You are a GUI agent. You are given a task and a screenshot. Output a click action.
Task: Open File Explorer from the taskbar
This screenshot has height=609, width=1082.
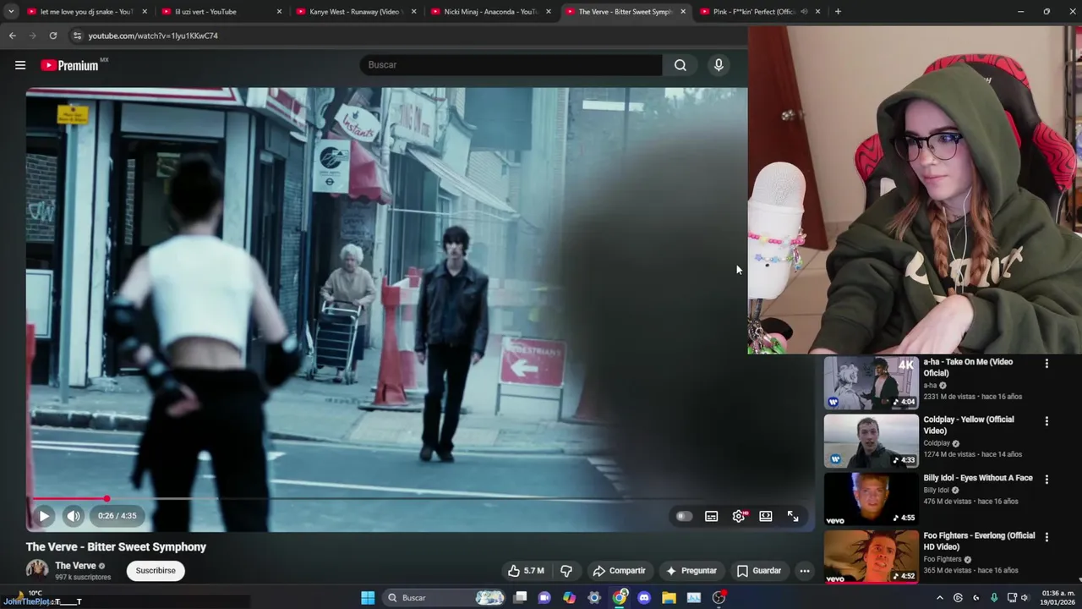tap(669, 598)
